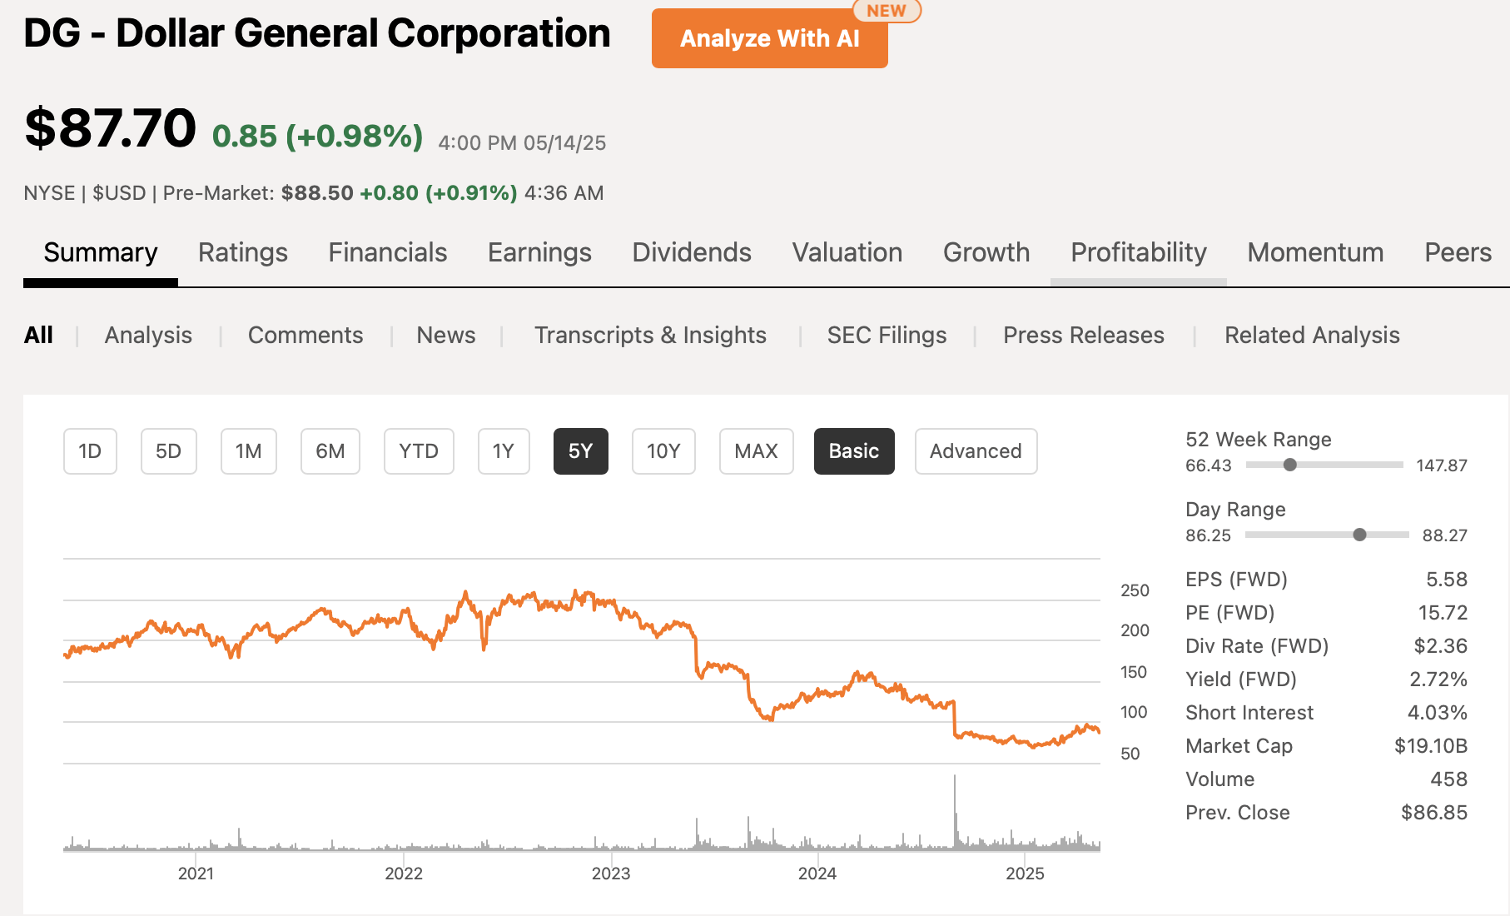Open the News section
The image size is (1510, 916).
click(446, 335)
